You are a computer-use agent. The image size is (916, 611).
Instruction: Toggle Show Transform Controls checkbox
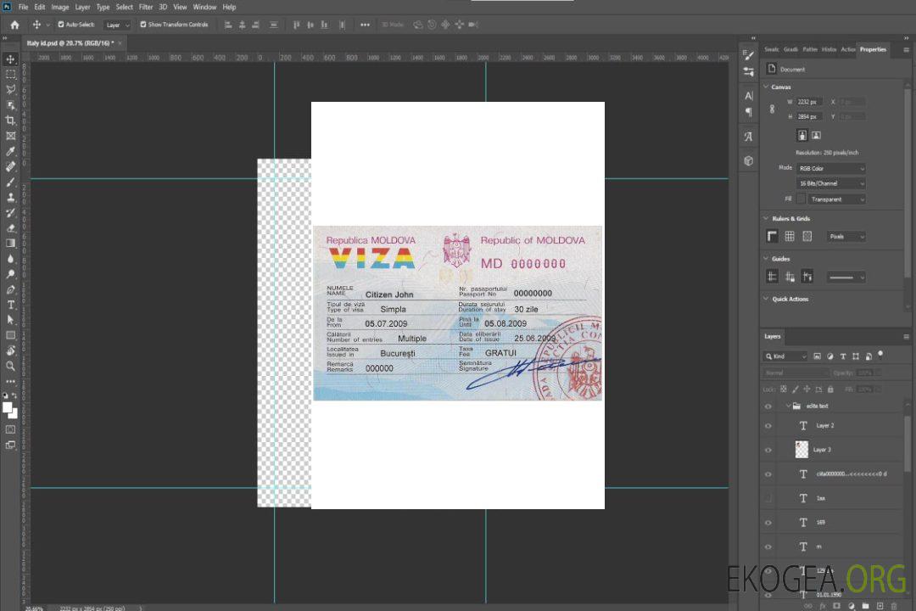click(143, 25)
